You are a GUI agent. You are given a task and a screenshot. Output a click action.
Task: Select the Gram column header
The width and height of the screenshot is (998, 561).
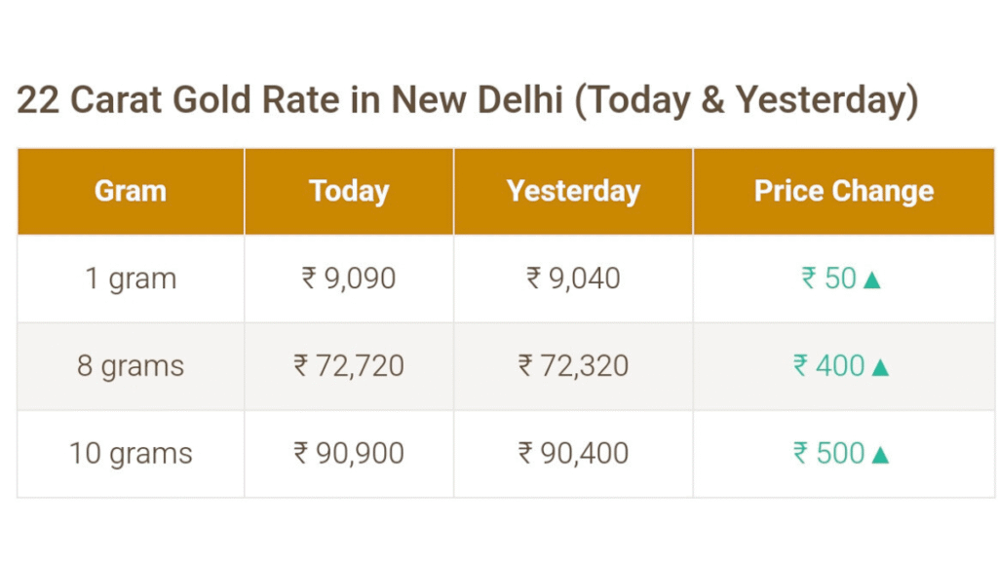pyautogui.click(x=131, y=191)
